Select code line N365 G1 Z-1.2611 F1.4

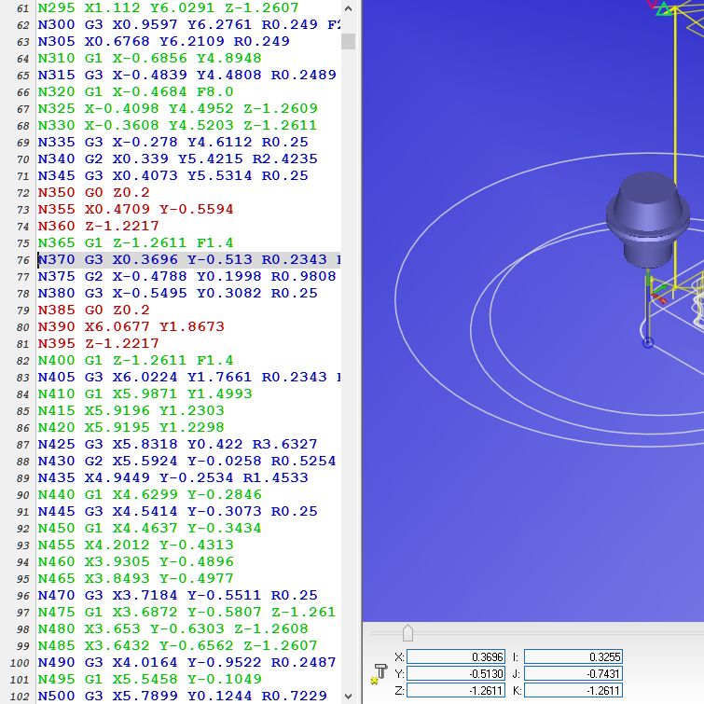click(x=135, y=242)
